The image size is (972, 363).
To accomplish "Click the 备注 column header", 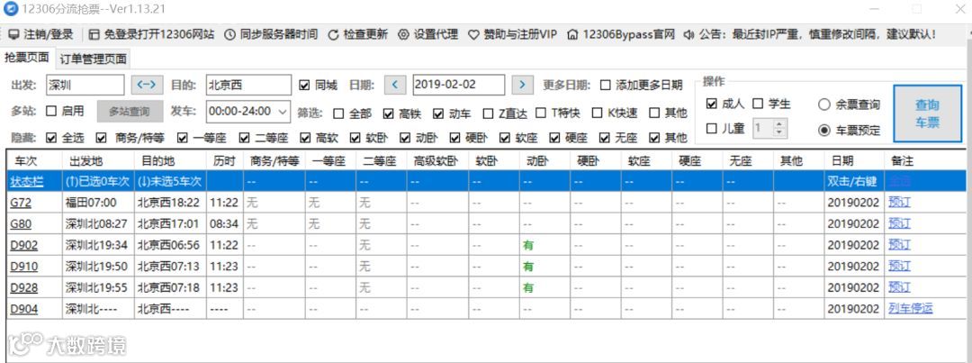I will click(x=925, y=160).
